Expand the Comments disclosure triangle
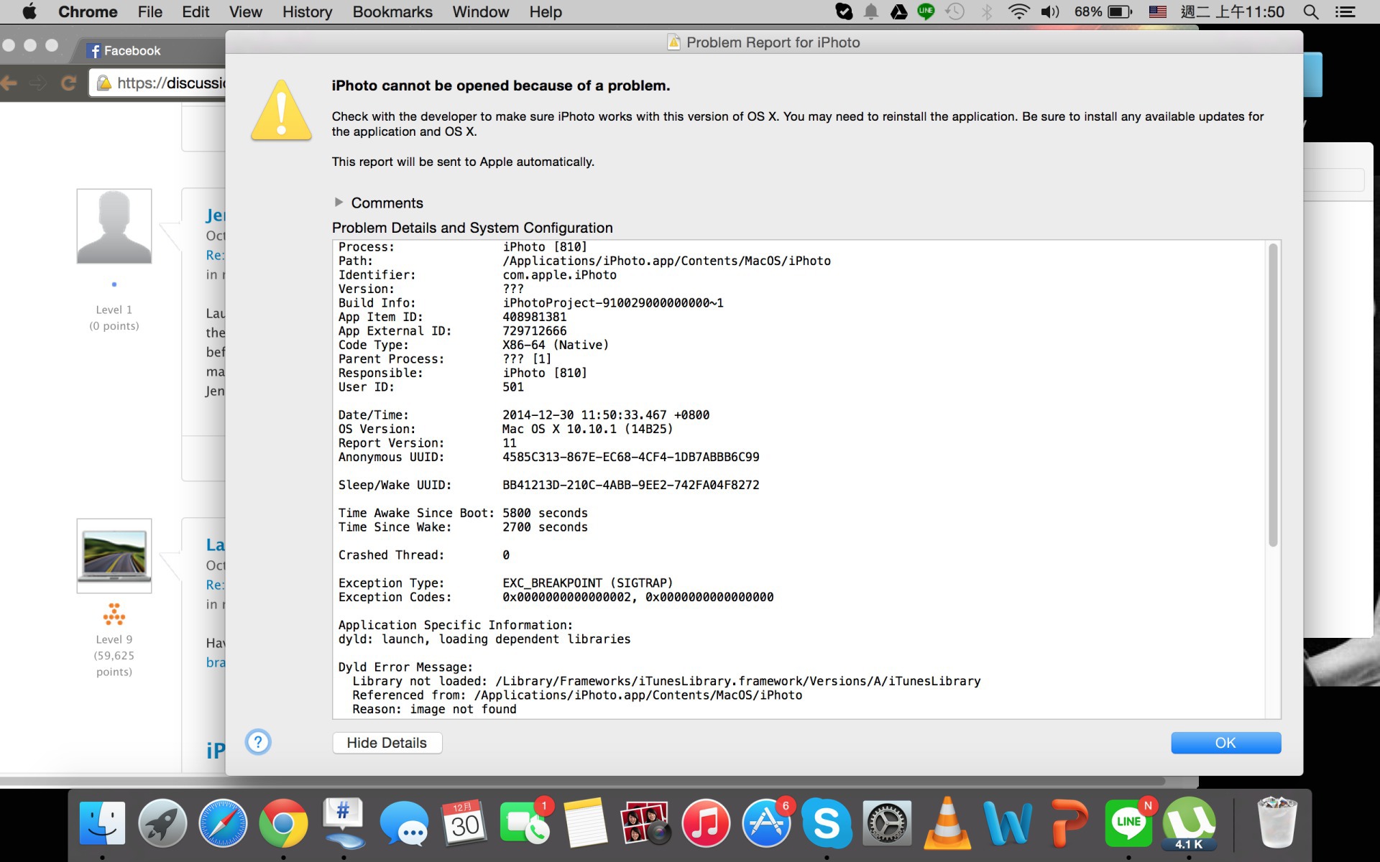The height and width of the screenshot is (862, 1380). coord(339,203)
